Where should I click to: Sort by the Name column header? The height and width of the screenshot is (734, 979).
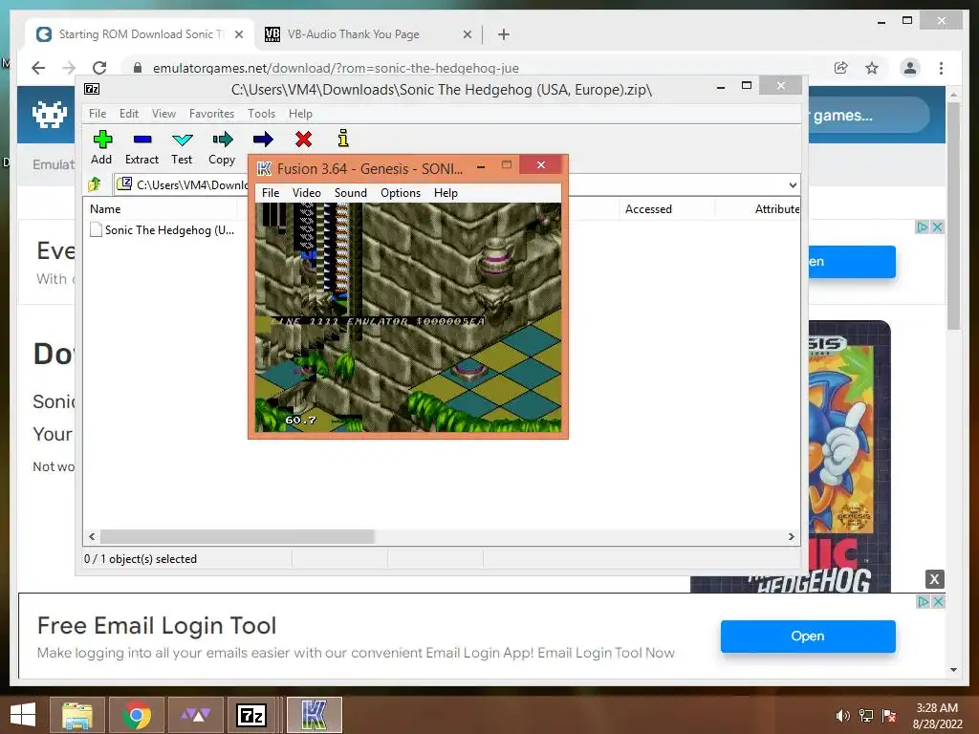click(105, 209)
